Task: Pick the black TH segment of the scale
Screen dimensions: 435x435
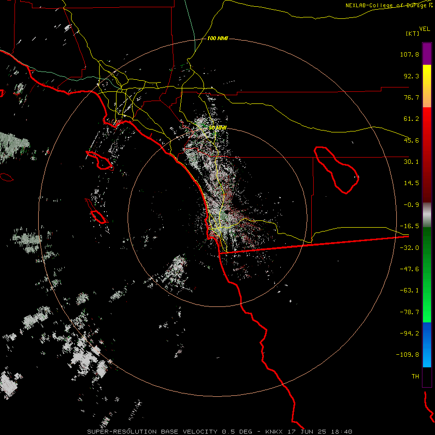Action: 427,377
